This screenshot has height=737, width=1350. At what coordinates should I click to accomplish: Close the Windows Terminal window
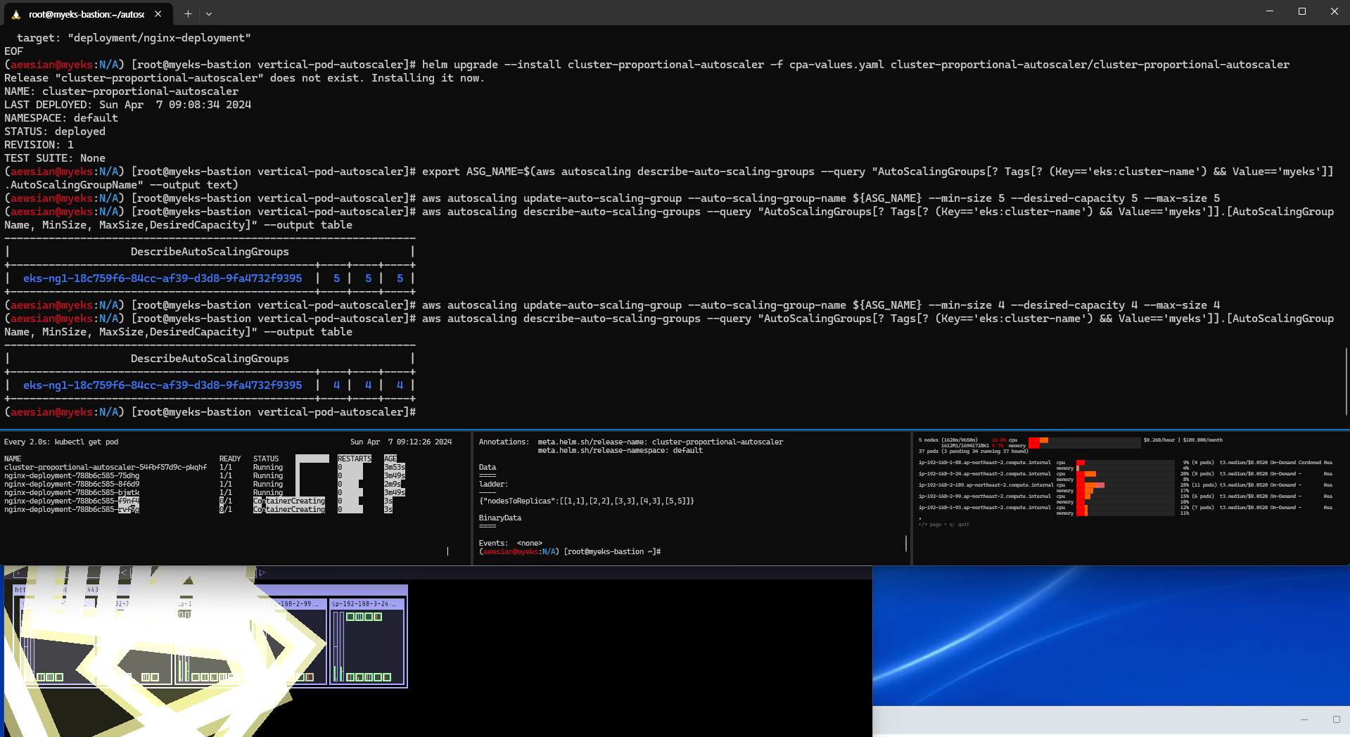coord(1334,11)
